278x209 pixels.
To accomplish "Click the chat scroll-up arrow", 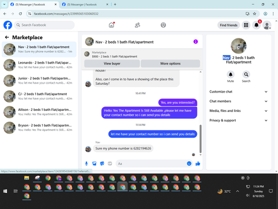I will [200, 72].
